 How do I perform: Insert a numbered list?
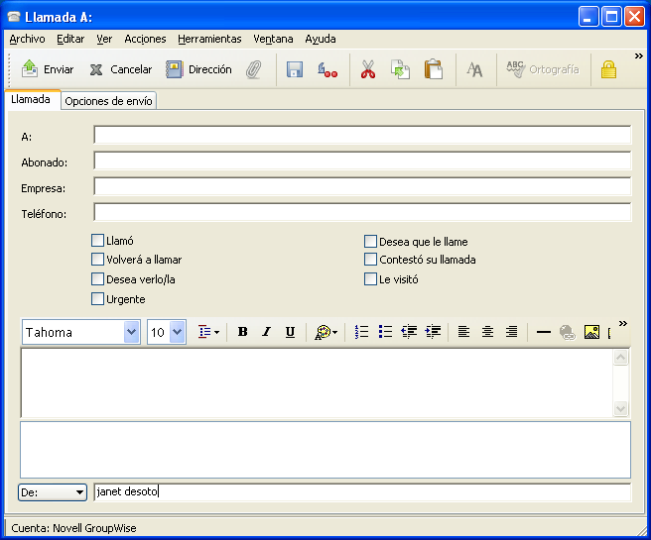tap(362, 333)
